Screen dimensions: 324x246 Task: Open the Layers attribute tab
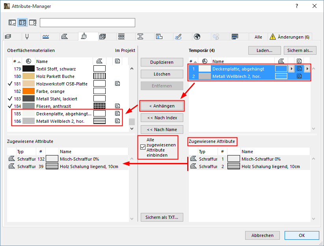8,37
